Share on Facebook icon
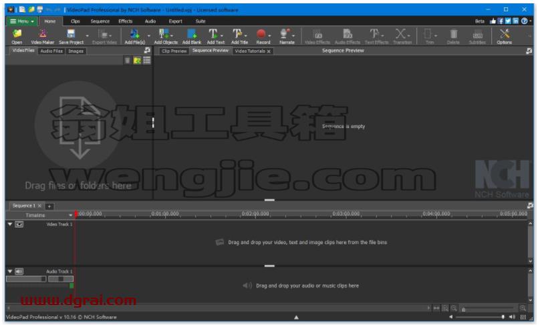This screenshot has height=325, width=540. 501,21
